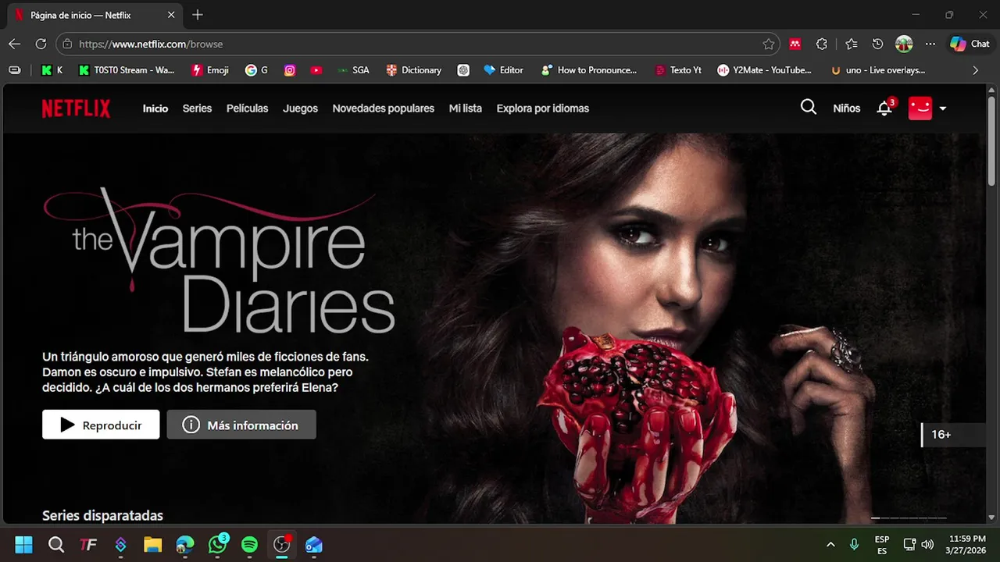
Task: Open the Texto Yt bookmark
Action: (x=678, y=70)
